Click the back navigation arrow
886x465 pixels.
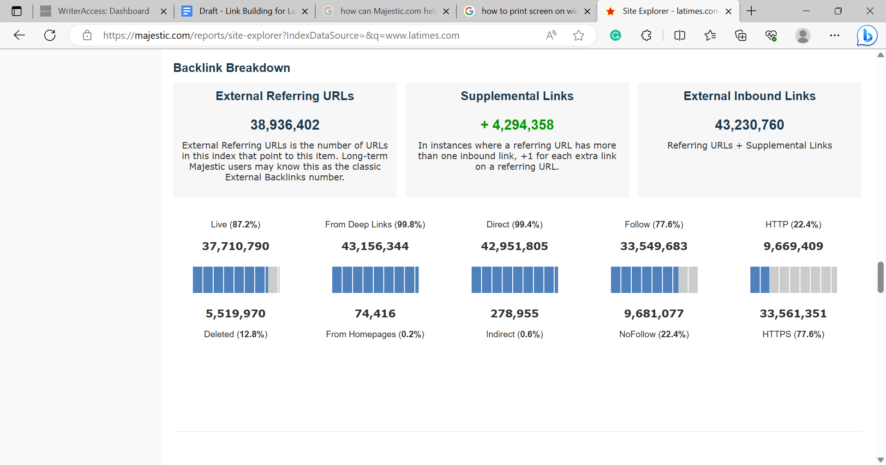click(19, 35)
